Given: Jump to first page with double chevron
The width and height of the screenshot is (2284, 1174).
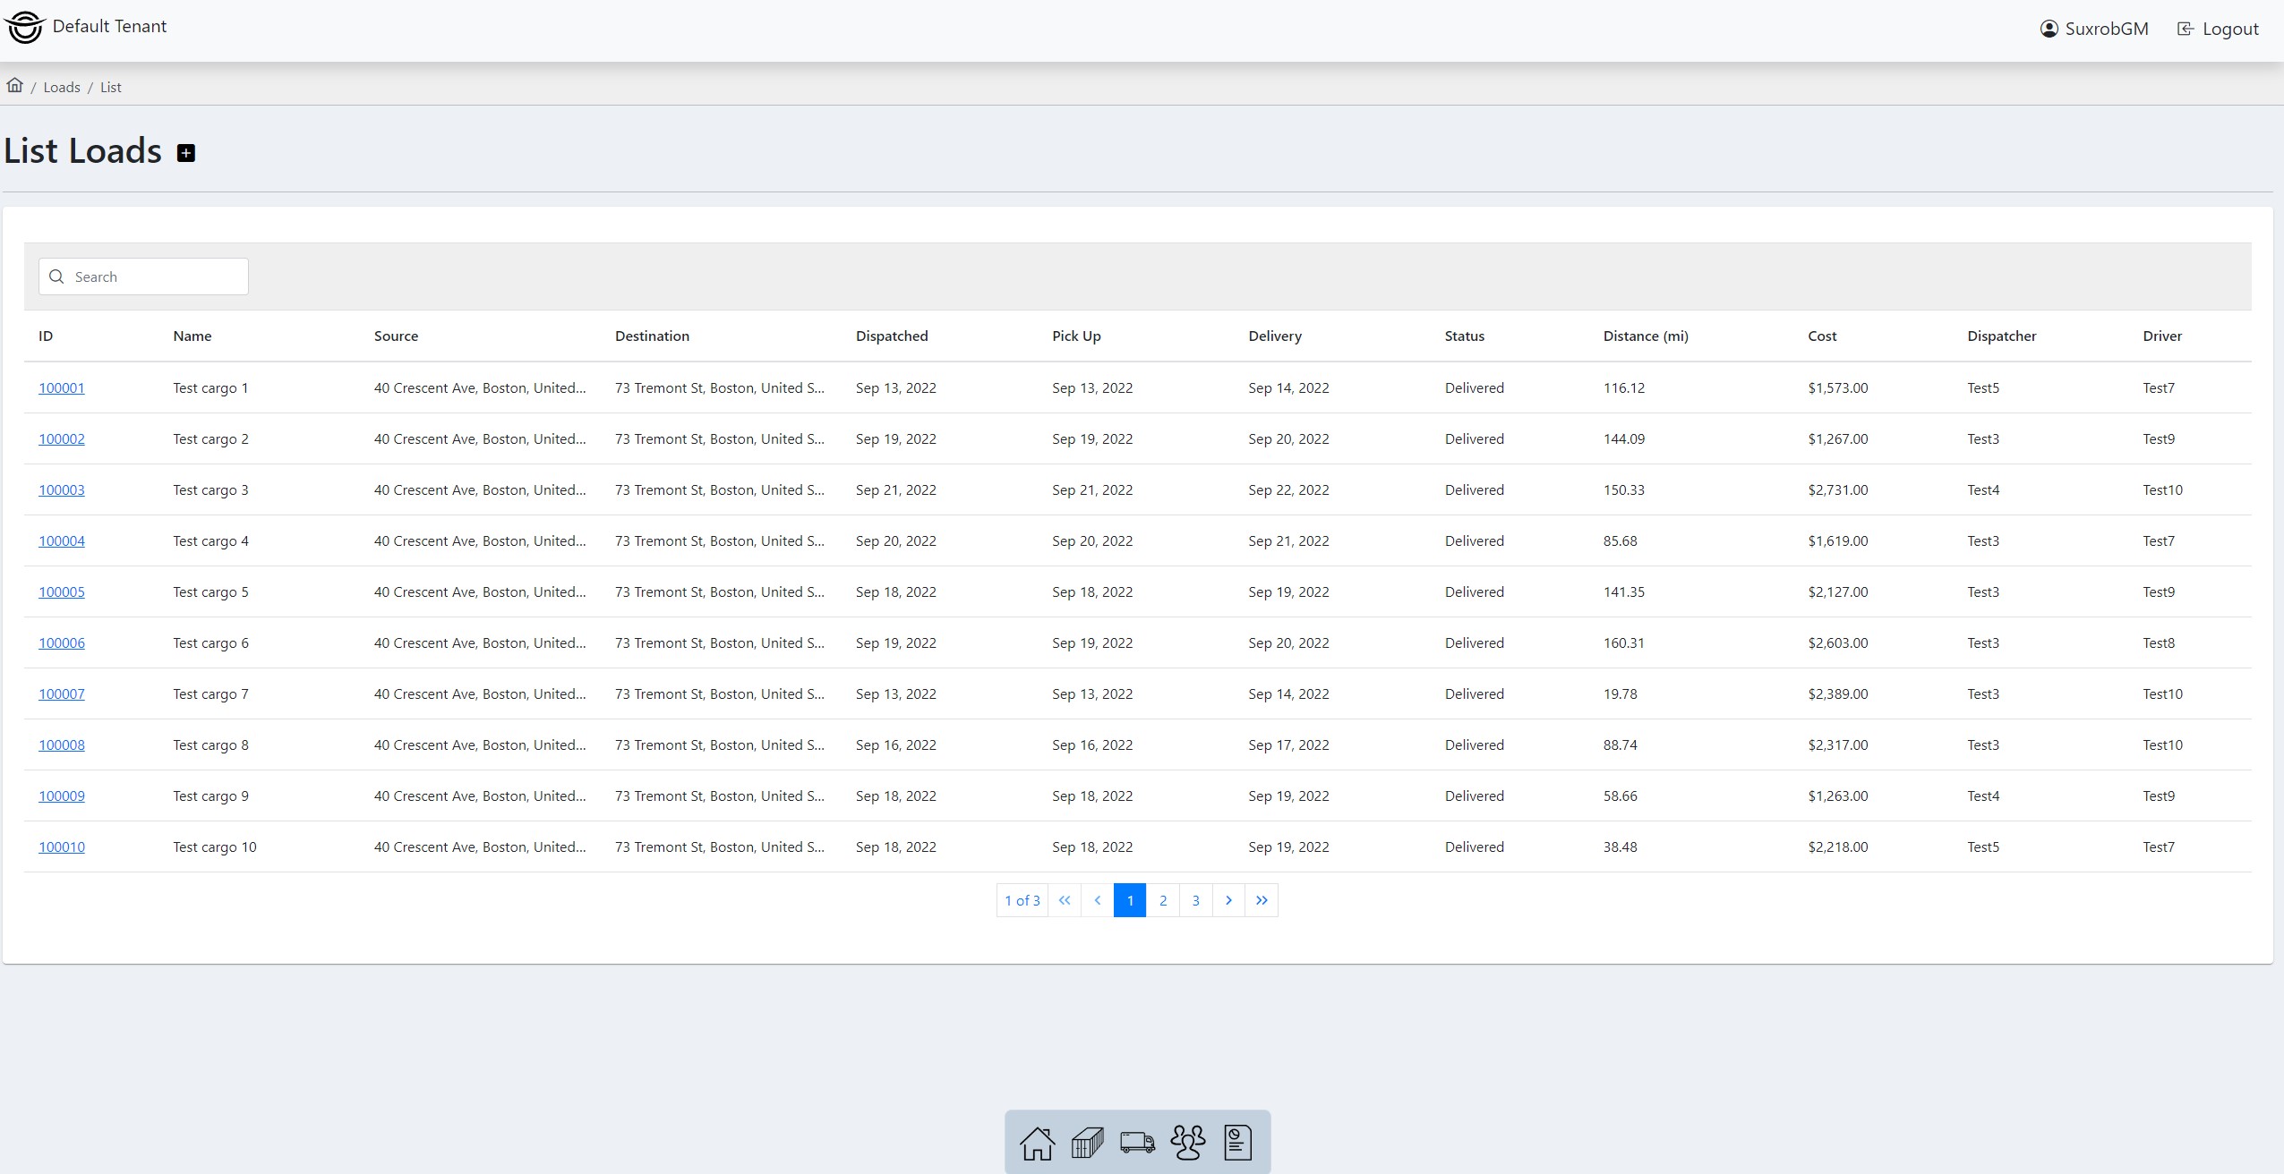Looking at the screenshot, I should click(1065, 900).
